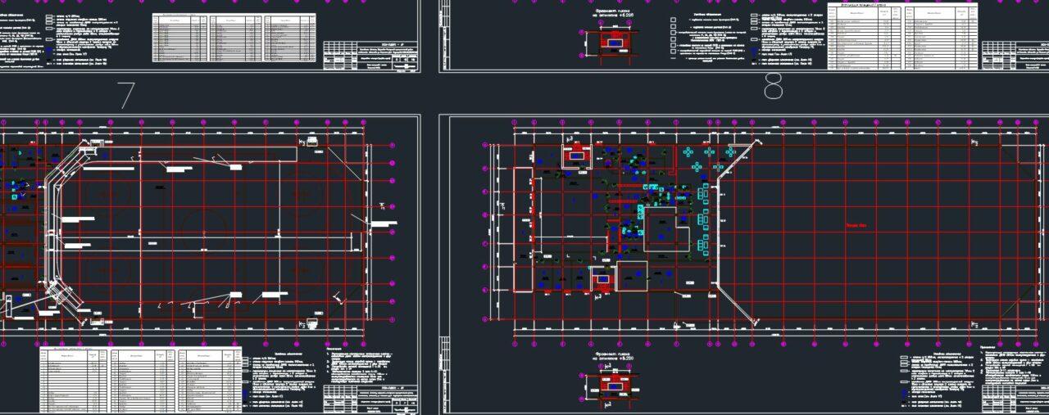Click the left white table above sheet 8
1049x415 pixels.
pos(864,38)
